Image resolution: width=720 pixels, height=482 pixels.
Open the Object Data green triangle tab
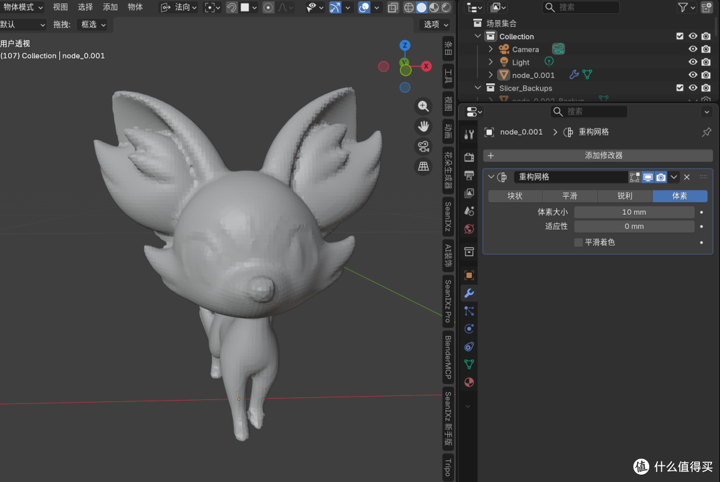pyautogui.click(x=469, y=365)
